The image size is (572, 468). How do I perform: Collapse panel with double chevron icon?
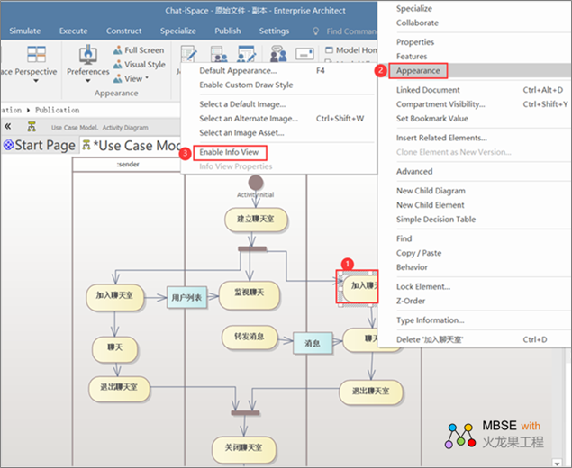tap(8, 127)
